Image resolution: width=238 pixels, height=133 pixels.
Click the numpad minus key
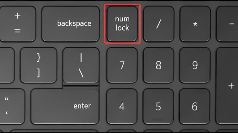(x=227, y=24)
